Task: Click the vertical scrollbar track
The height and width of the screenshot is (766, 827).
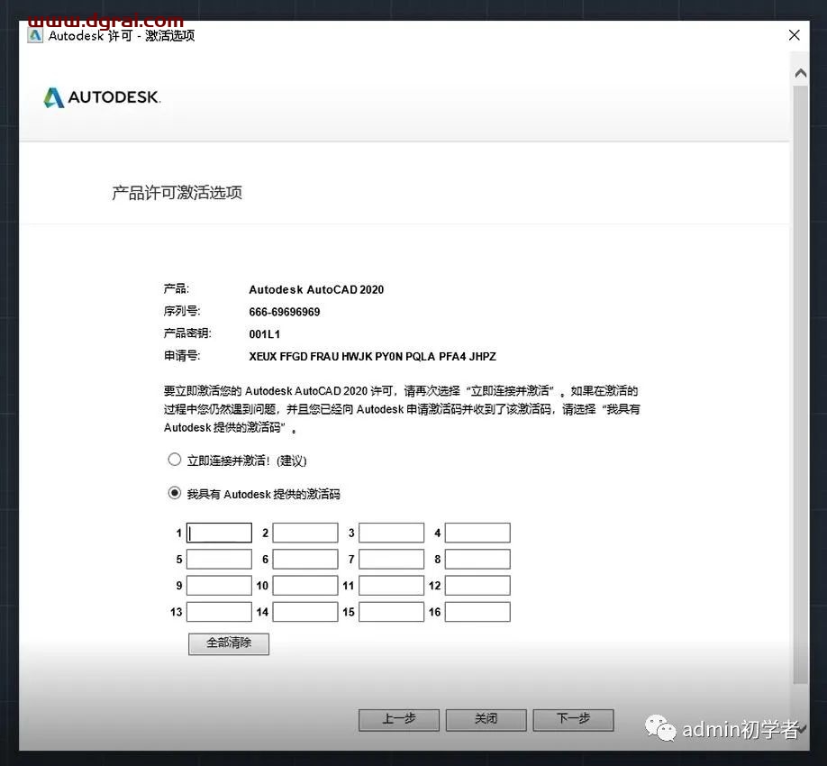Action: 801,385
